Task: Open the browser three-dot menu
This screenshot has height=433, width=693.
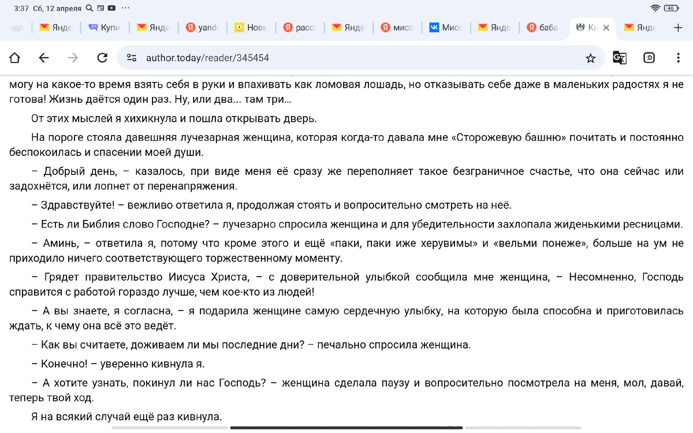Action: (679, 58)
